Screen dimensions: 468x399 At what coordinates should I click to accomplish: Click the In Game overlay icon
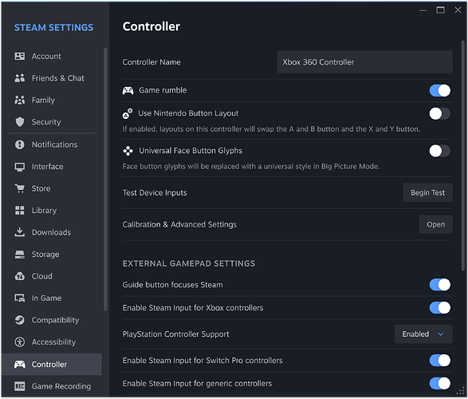pyautogui.click(x=20, y=298)
